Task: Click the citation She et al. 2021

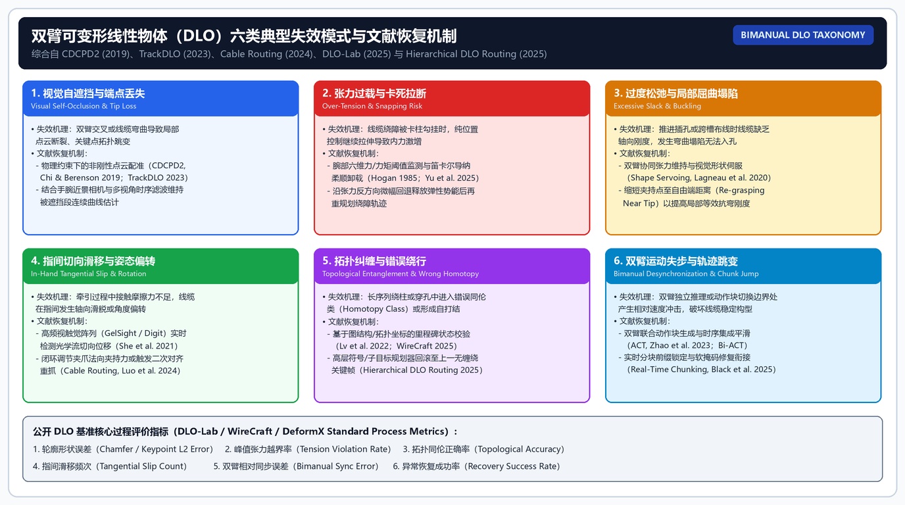Action: (148, 346)
